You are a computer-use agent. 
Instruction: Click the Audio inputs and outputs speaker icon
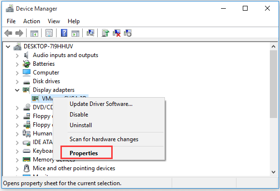tap(26, 55)
